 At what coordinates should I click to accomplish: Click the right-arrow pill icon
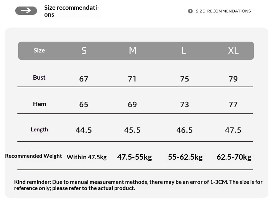coord(26,11)
